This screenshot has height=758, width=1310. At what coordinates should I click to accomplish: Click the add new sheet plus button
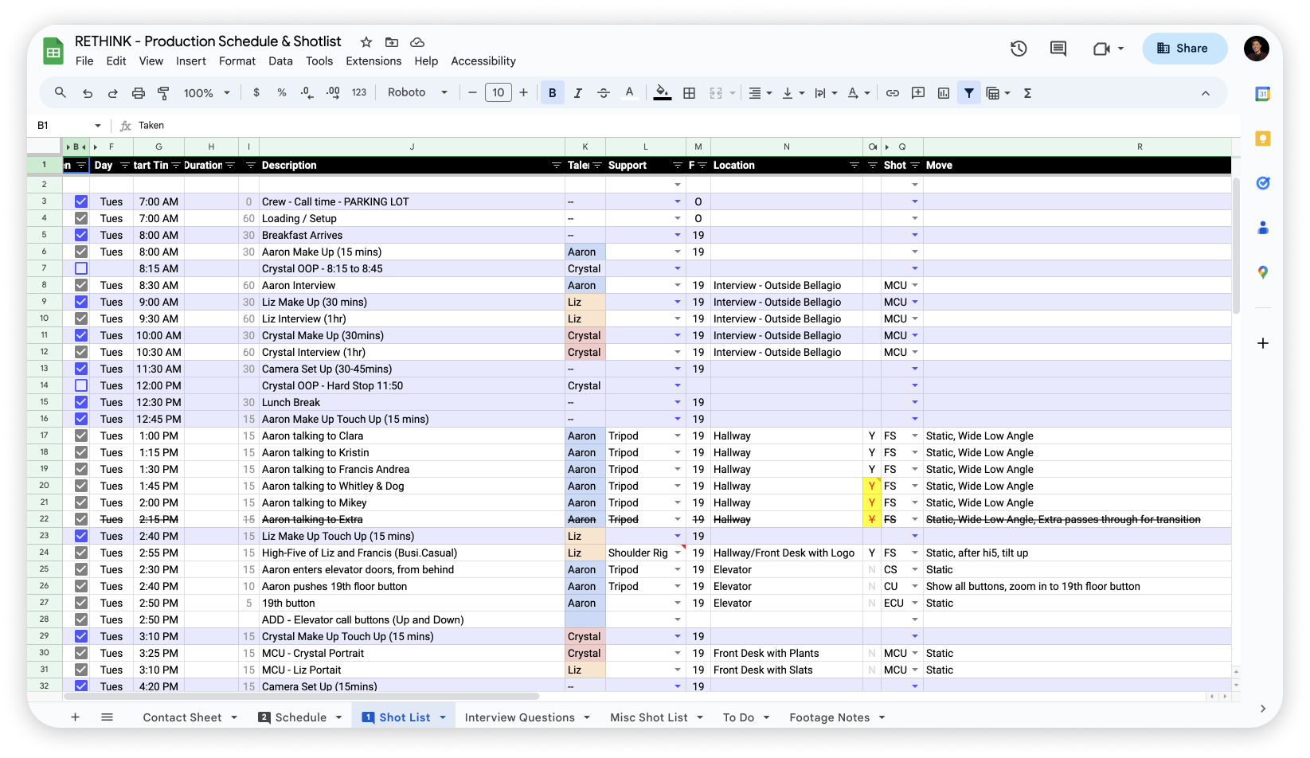coord(75,717)
